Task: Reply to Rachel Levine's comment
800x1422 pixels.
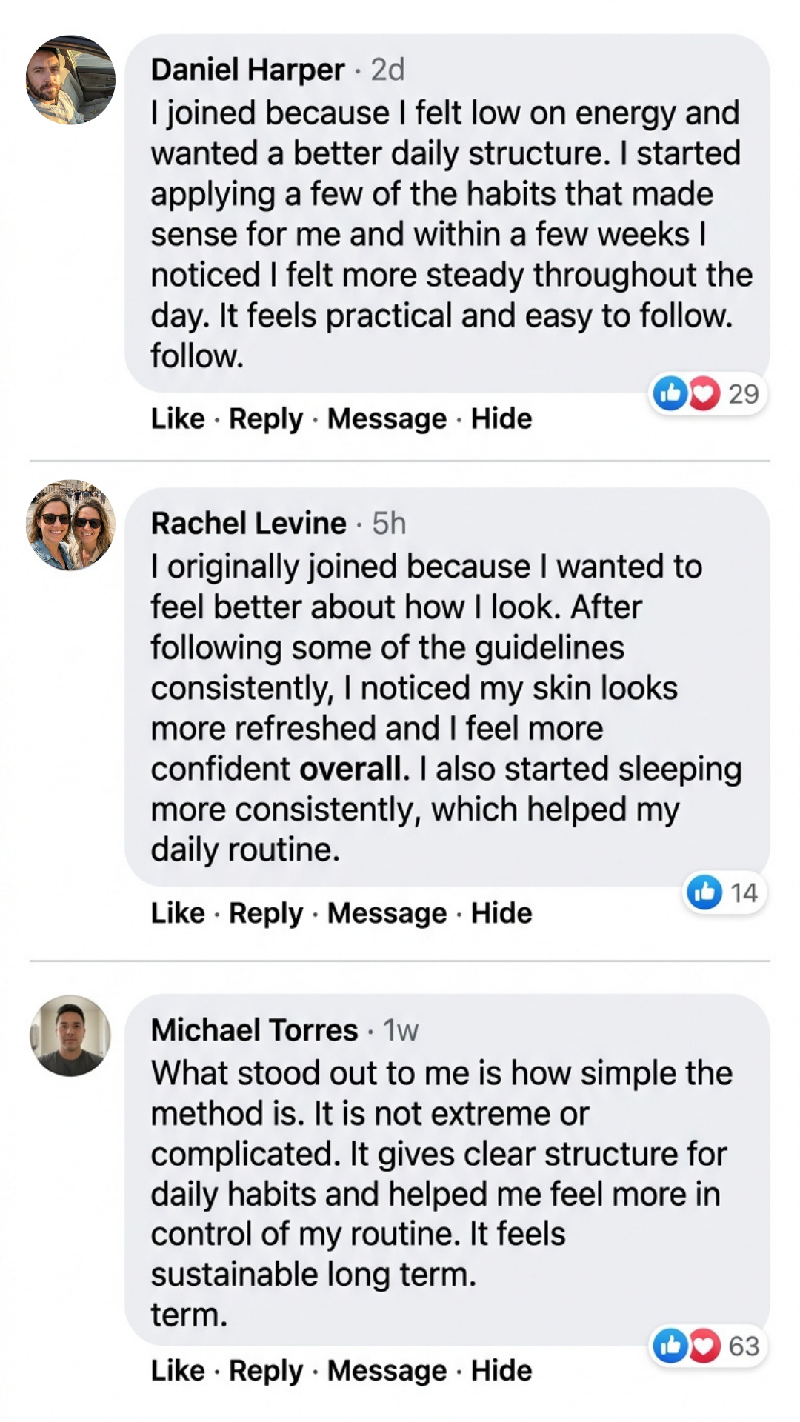Action: tap(267, 913)
